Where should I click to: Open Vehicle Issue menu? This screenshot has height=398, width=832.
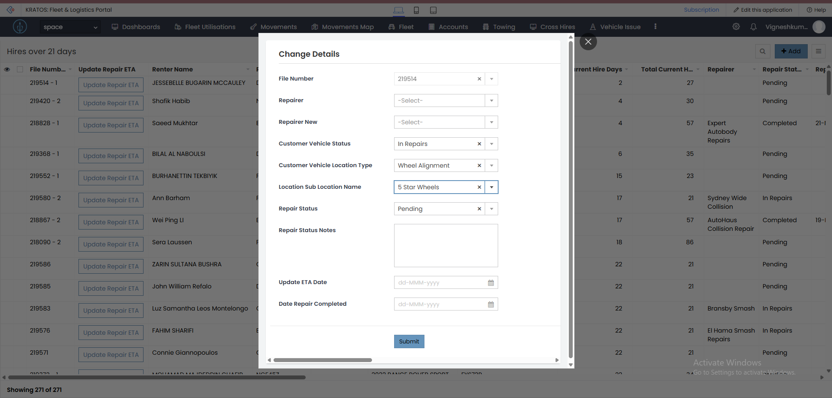point(615,27)
